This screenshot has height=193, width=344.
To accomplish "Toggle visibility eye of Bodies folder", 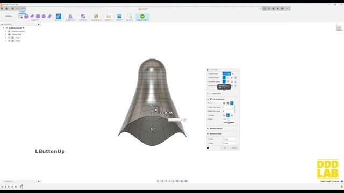I will click(9, 41).
